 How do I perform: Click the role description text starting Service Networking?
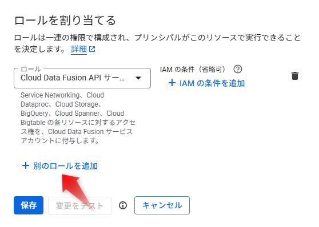coord(78,117)
